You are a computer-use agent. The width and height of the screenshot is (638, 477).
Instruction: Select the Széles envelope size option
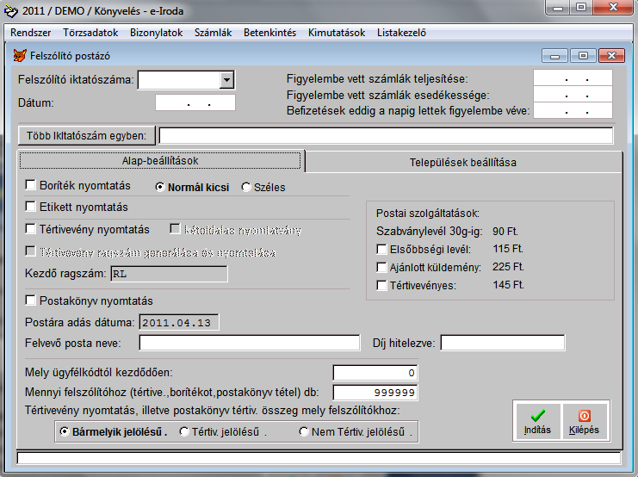pyautogui.click(x=246, y=187)
